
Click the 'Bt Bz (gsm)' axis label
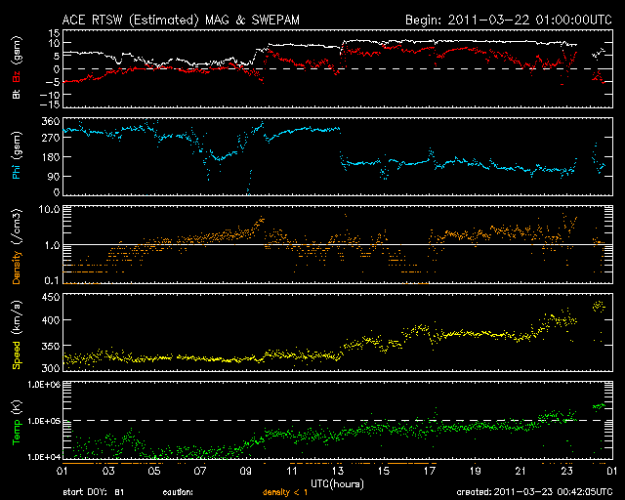coord(17,67)
